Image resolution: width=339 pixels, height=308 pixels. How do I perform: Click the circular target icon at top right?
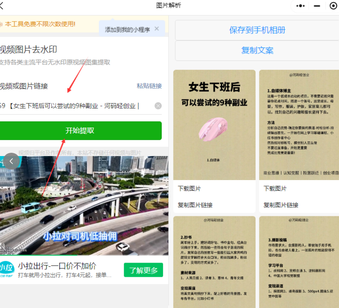click(x=334, y=6)
